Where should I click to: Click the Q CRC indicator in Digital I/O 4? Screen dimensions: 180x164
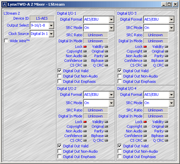click(x=166, y=140)
